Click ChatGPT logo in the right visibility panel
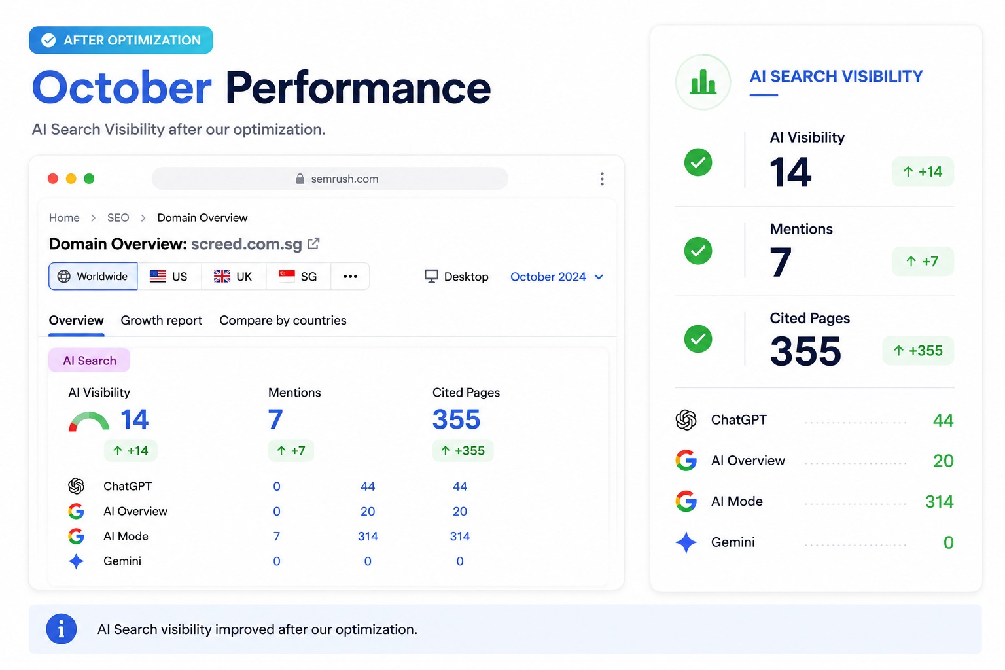 click(x=686, y=420)
